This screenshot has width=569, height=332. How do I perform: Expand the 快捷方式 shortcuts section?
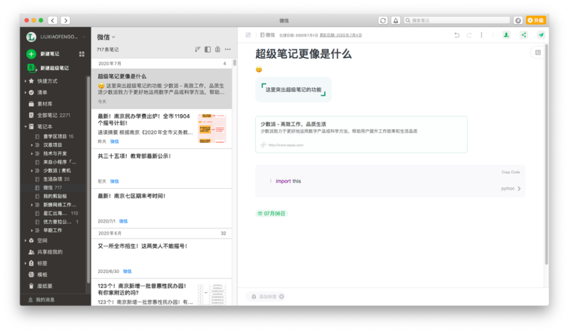click(25, 81)
